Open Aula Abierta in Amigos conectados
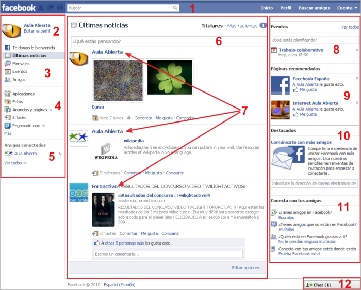The width and height of the screenshot is (361, 290). click(25, 154)
